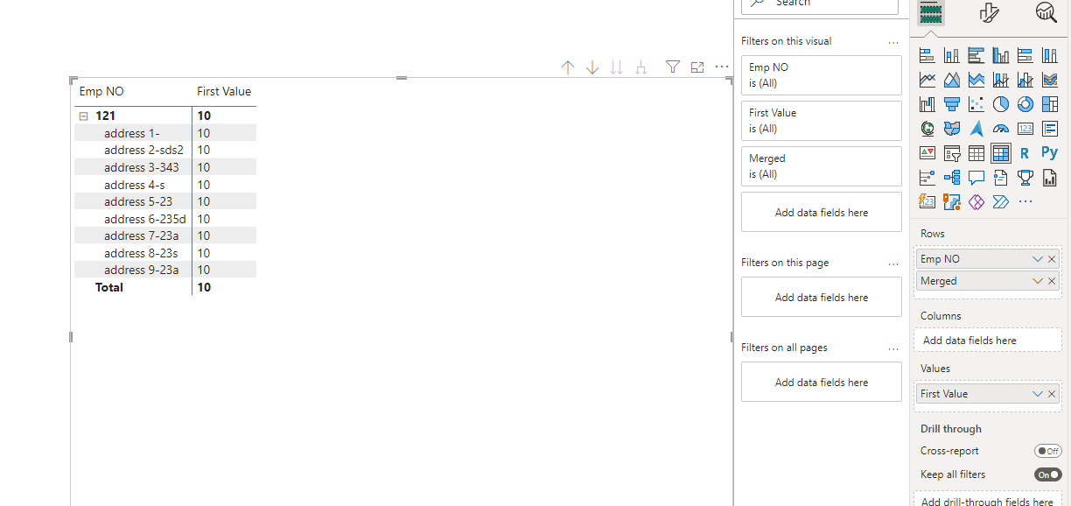Viewport: 1071px width, 506px height.
Task: Select the Card 123 visual
Action: coord(1025,129)
